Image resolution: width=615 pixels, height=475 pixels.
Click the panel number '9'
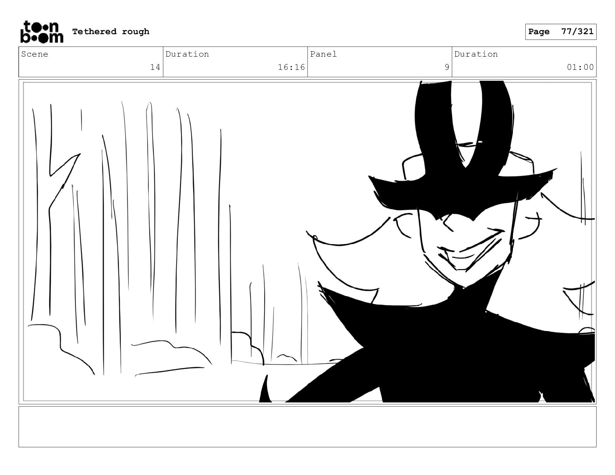pyautogui.click(x=447, y=68)
